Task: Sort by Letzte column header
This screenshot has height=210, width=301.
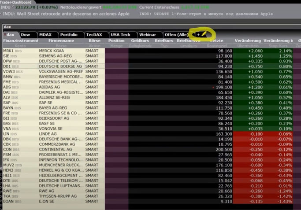Action: tap(217, 41)
